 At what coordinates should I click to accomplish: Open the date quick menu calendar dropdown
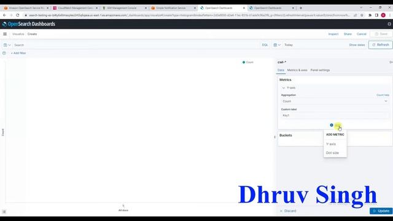click(277, 45)
